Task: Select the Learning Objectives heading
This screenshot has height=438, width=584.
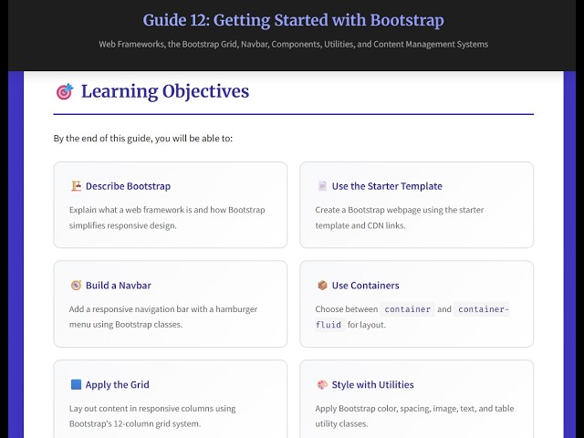Action: click(165, 91)
